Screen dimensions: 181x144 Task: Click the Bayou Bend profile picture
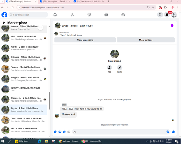click(x=115, y=54)
